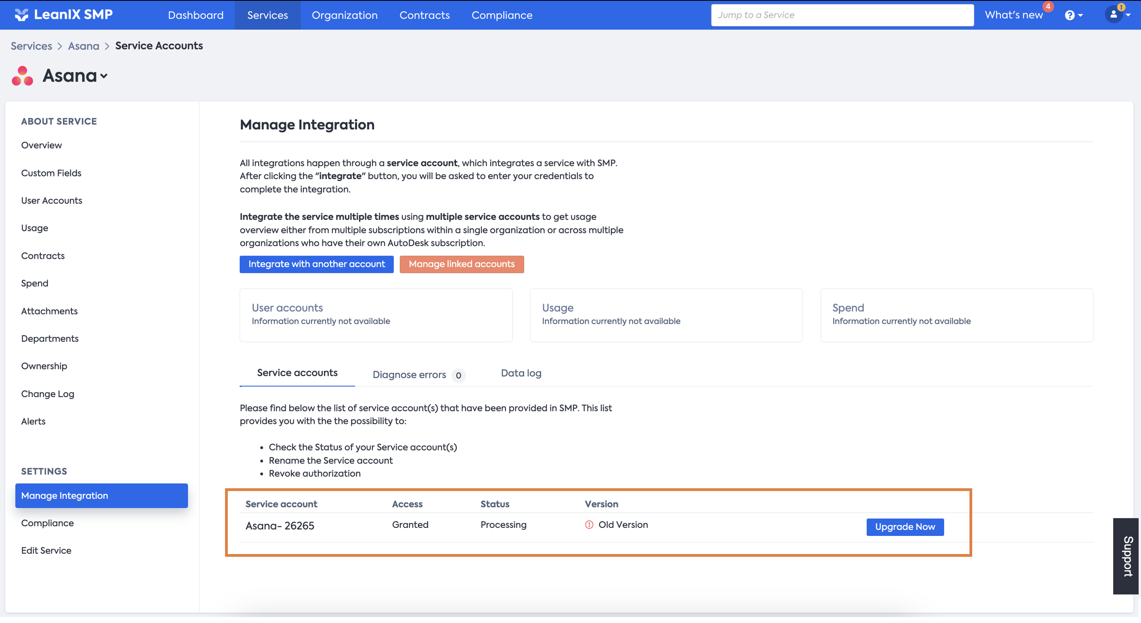
Task: Open the user profile avatar menu
Action: 1113,14
